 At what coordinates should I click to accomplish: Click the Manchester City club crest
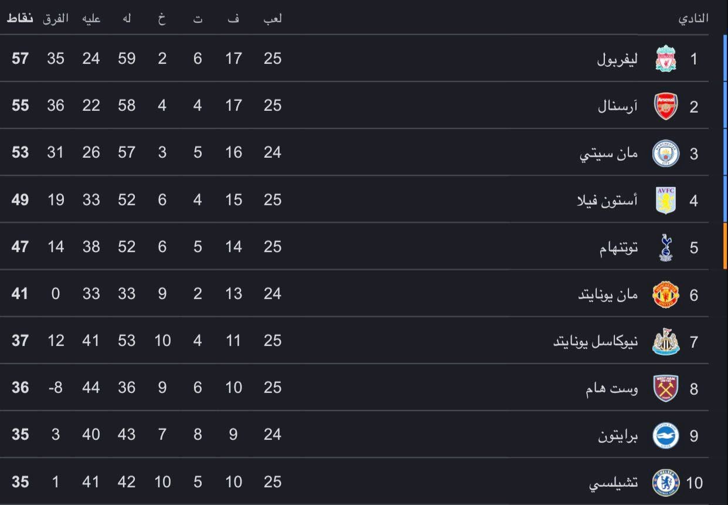tap(665, 152)
